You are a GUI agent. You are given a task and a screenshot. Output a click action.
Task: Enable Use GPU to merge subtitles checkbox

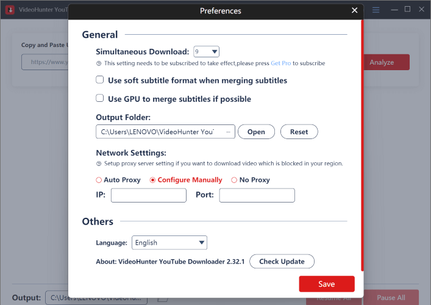pyautogui.click(x=100, y=98)
